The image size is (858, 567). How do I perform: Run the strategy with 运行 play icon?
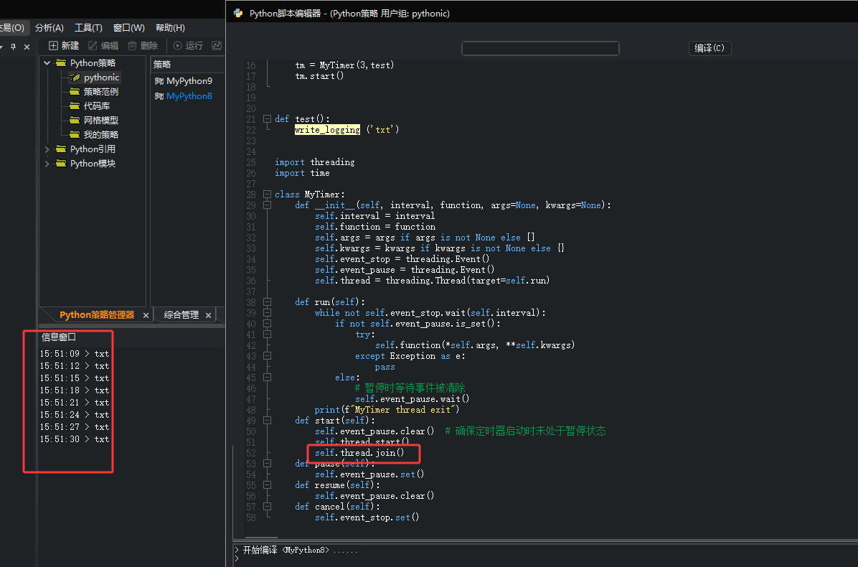point(177,45)
